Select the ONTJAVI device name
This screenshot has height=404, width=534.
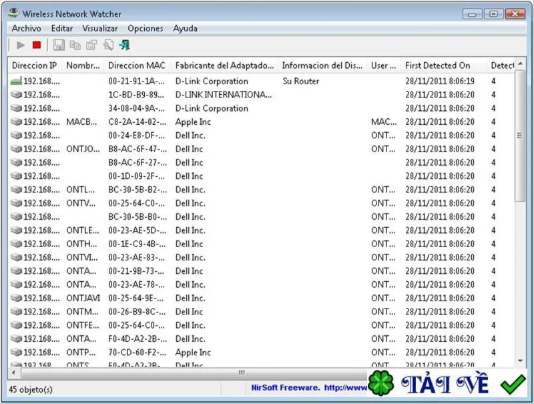click(x=83, y=298)
